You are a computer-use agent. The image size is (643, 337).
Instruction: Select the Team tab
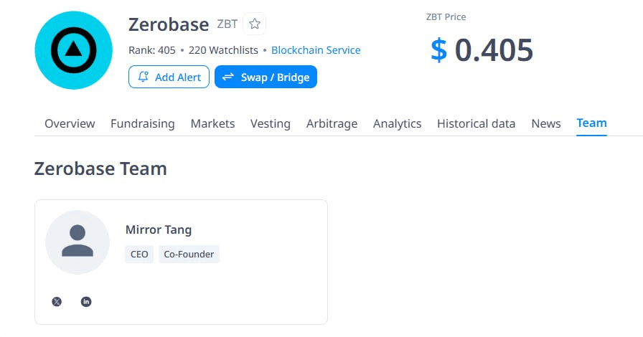tap(592, 123)
